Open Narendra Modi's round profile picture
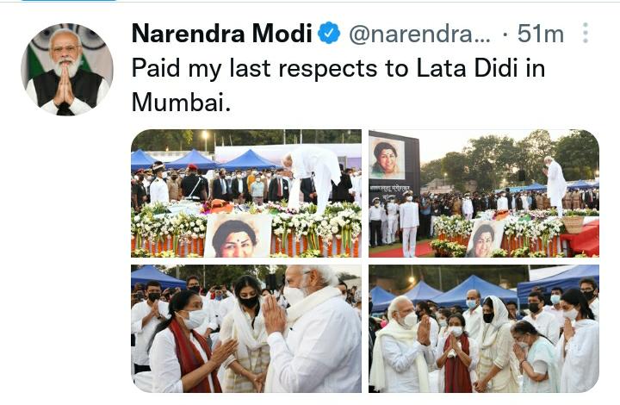The height and width of the screenshot is (405, 620). (x=67, y=69)
